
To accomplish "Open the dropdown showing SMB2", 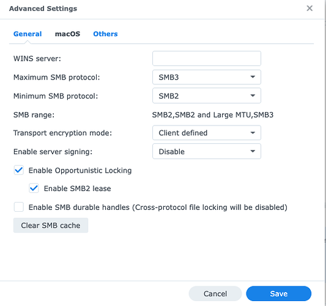I will 207,95.
